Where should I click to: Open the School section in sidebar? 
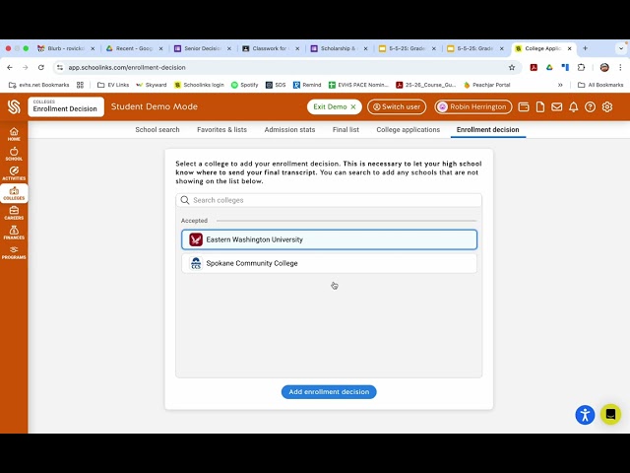pos(14,154)
